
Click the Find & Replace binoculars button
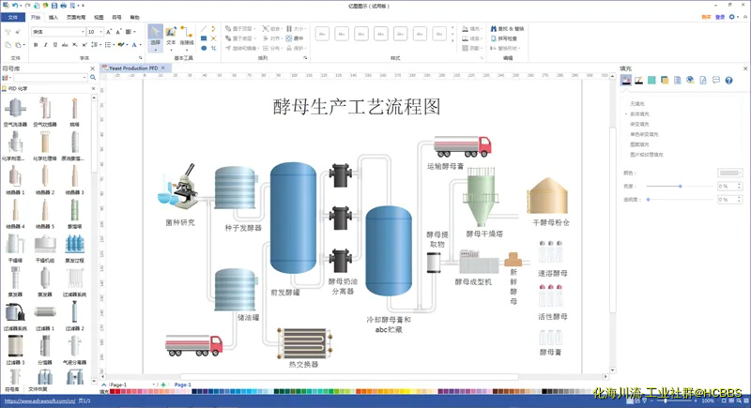tap(507, 29)
